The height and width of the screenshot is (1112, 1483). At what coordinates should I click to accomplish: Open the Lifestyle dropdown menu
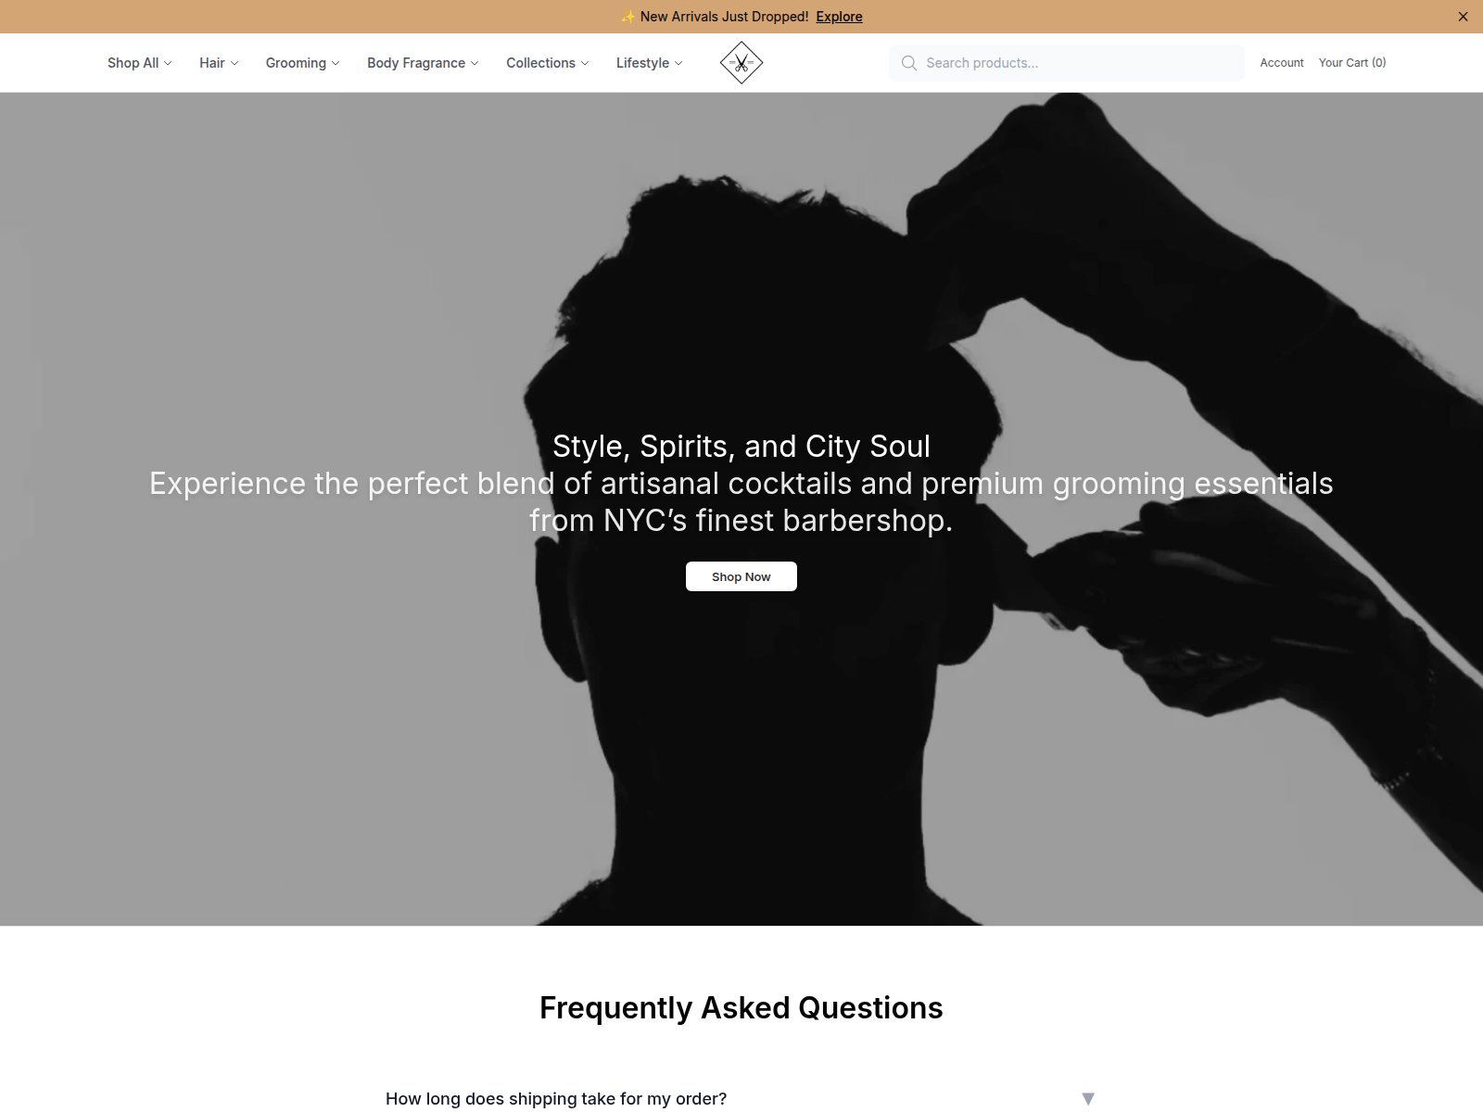pyautogui.click(x=650, y=63)
